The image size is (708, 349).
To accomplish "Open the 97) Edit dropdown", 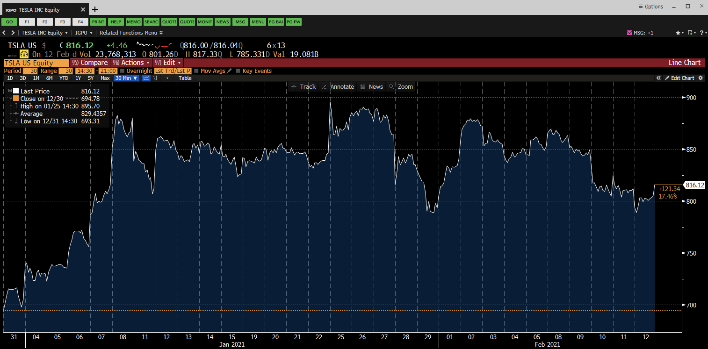I will (168, 63).
